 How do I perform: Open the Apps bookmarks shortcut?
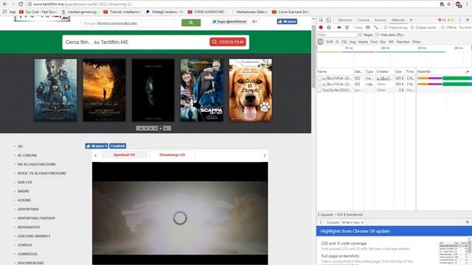pos(10,12)
